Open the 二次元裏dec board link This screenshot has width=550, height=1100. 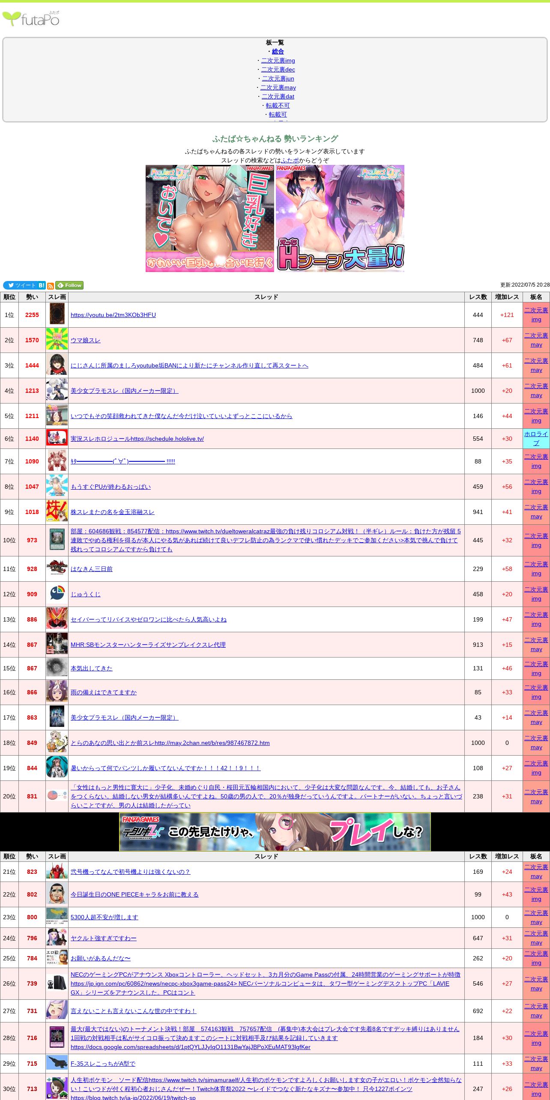[x=278, y=69]
